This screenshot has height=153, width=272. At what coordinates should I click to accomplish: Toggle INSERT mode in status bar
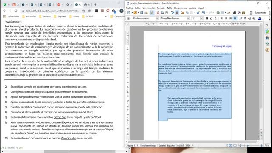pos(180,146)
